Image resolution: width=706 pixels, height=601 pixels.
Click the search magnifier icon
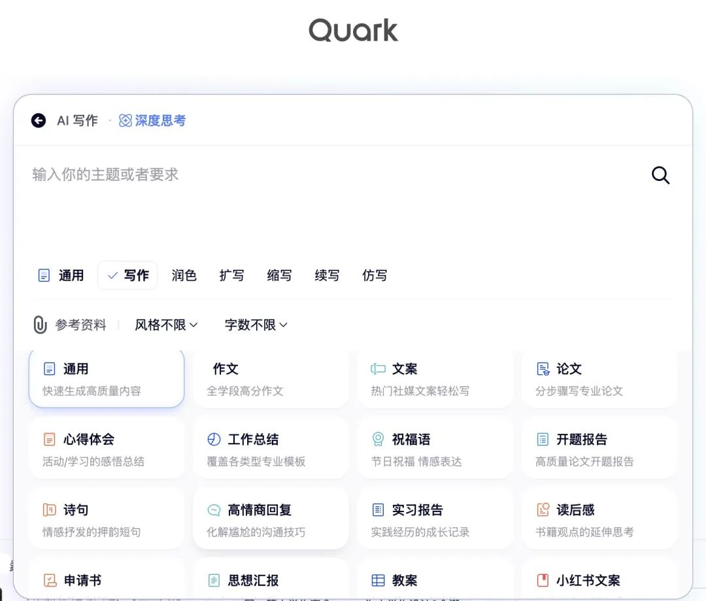tap(660, 175)
